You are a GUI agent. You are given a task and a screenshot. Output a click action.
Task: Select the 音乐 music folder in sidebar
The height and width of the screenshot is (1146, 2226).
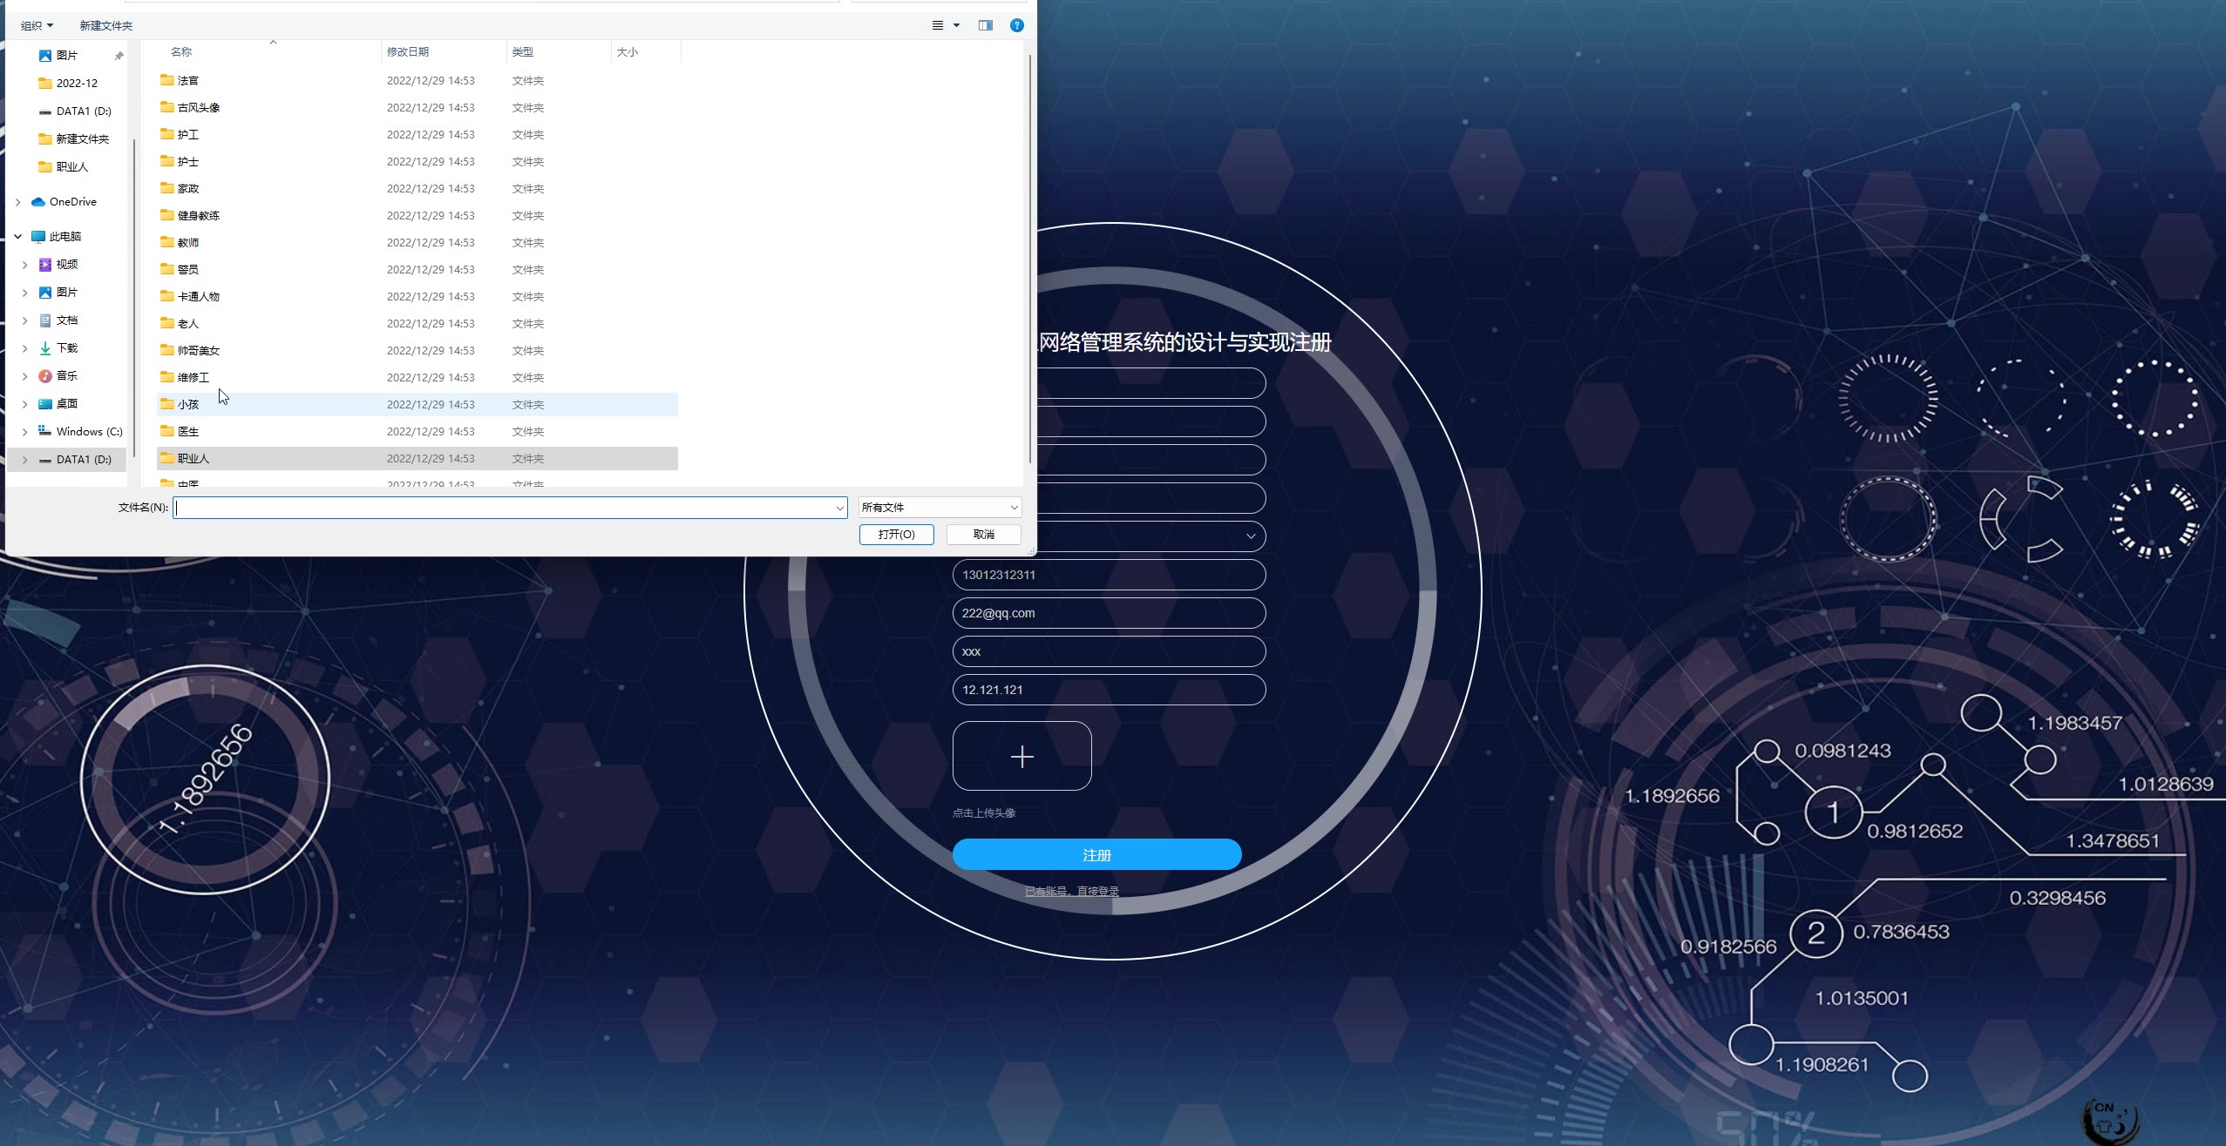[66, 375]
